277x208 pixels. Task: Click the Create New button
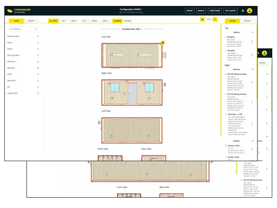click(215, 11)
